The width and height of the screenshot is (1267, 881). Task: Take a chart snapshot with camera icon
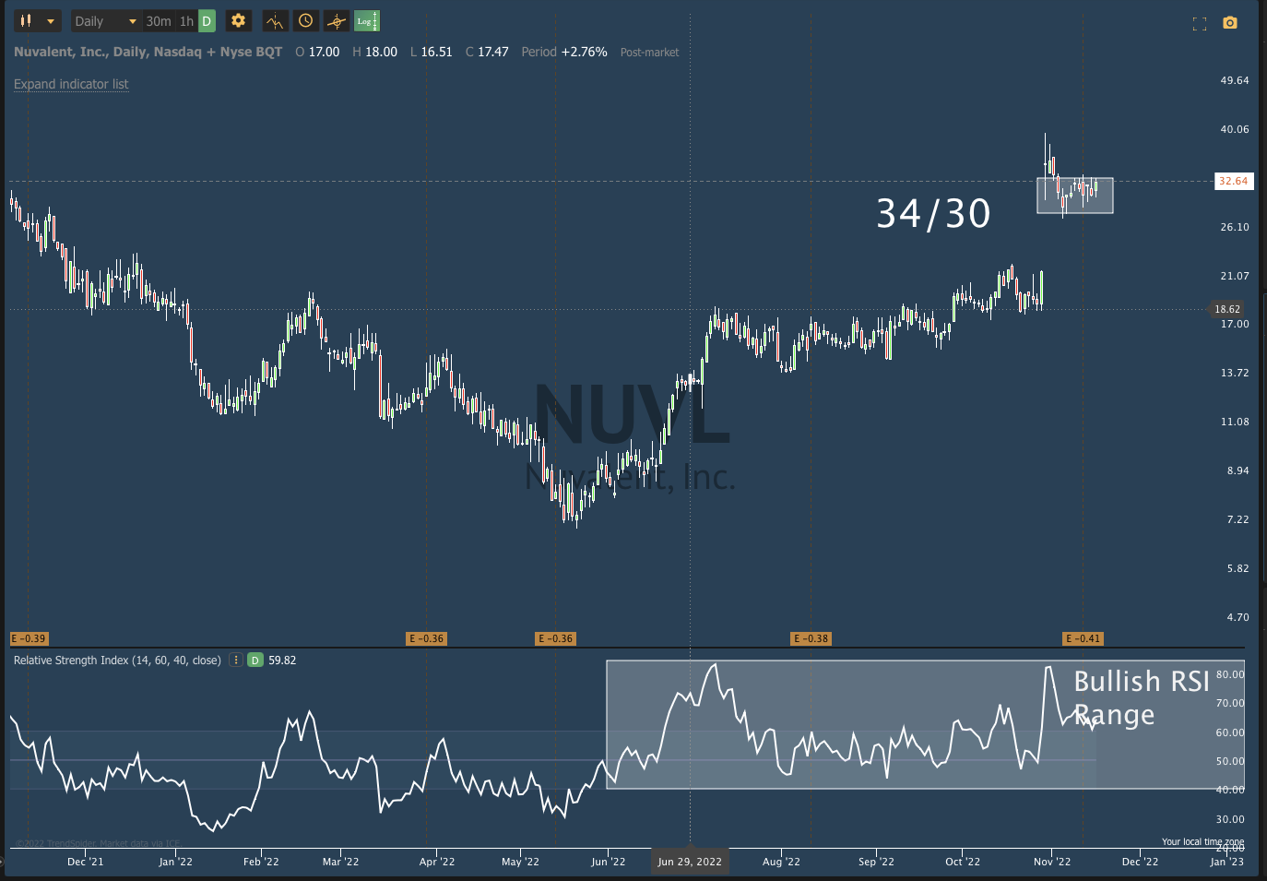1230,23
